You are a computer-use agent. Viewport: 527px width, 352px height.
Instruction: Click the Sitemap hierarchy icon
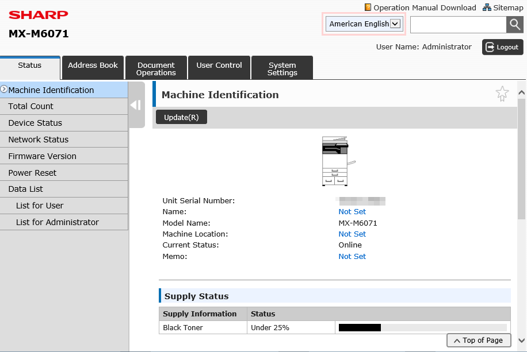pos(487,7)
